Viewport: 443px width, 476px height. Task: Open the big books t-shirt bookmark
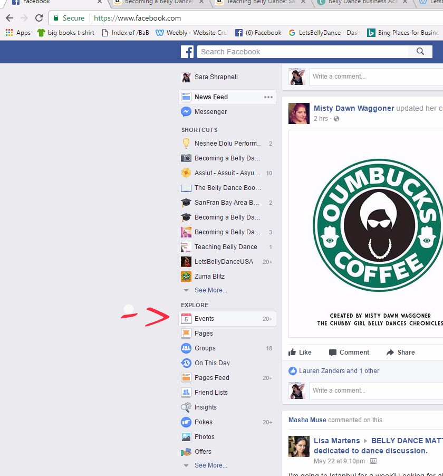point(65,33)
